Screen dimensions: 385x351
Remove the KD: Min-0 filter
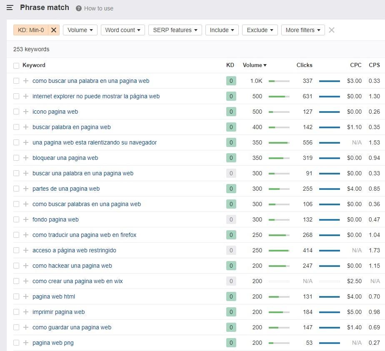tap(54, 30)
